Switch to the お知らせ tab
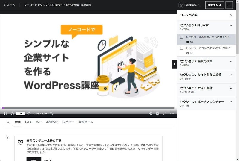The height and width of the screenshot is (161, 239). (x=52, y=122)
